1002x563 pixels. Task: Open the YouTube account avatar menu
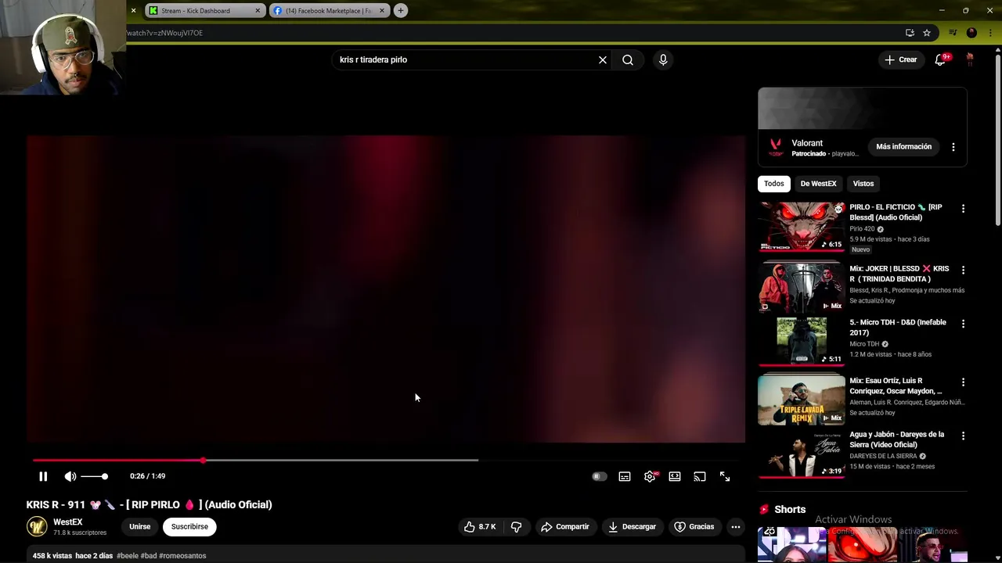pos(970,59)
